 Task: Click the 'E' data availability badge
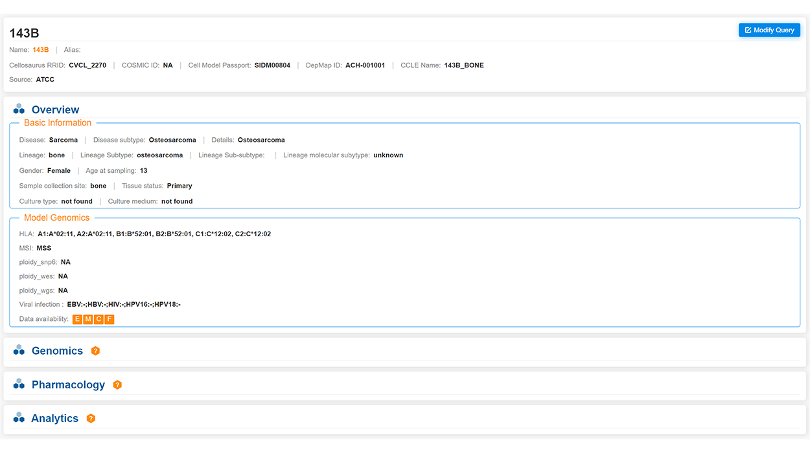coord(78,319)
